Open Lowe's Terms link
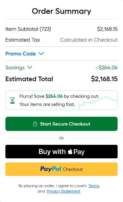This screenshot has height=202, width=123. (94, 186)
